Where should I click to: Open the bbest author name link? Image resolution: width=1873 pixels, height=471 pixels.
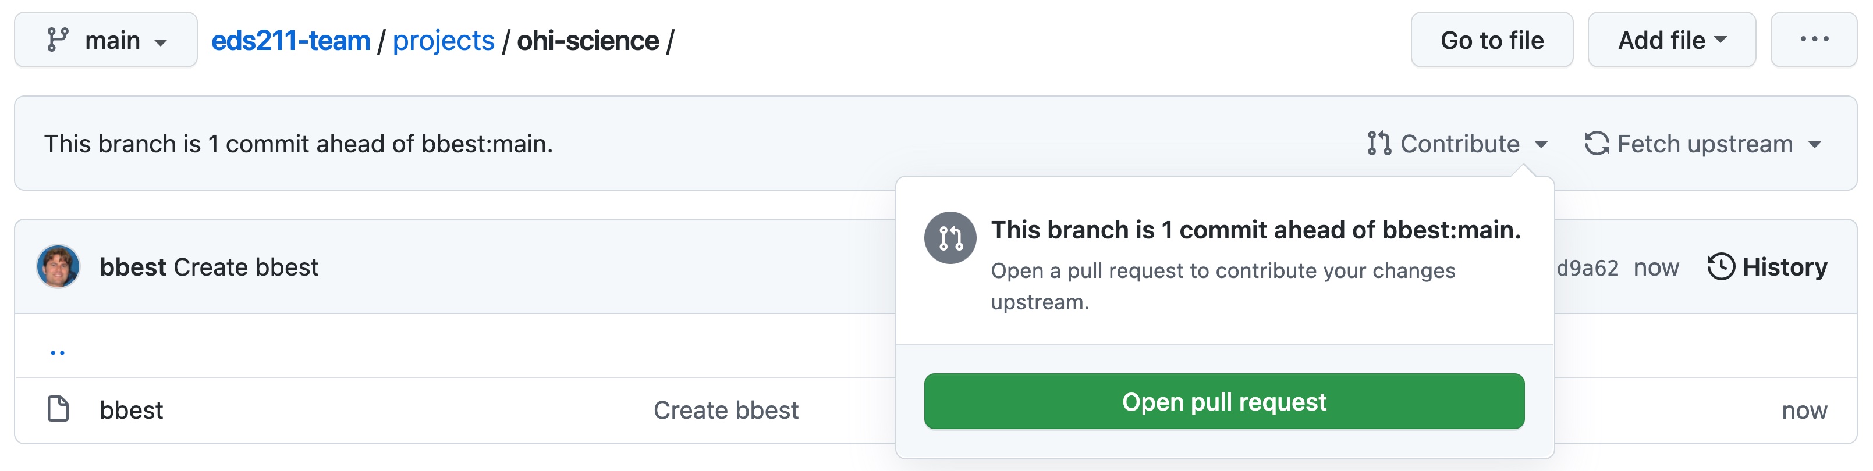click(x=133, y=267)
